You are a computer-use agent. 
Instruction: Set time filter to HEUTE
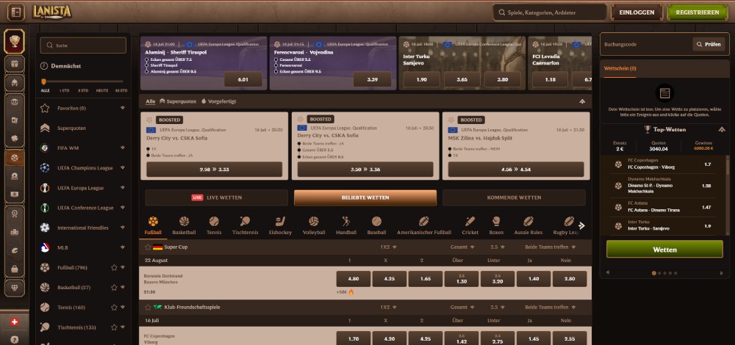click(x=101, y=91)
